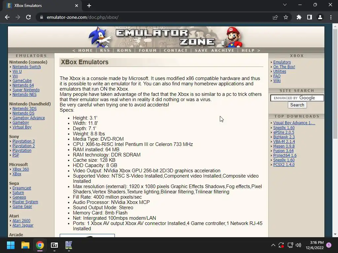338x253 pixels.
Task: Open HELP in site navigation
Action: click(x=248, y=50)
